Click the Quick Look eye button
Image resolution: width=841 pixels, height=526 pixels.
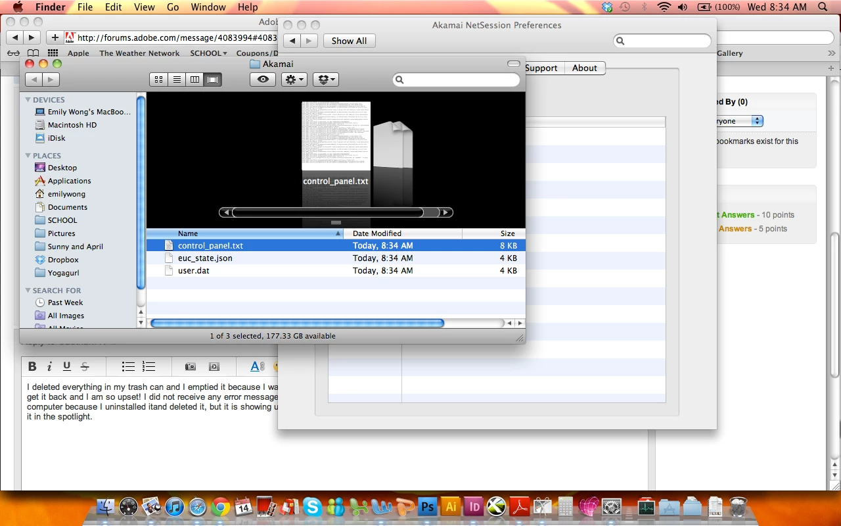click(263, 80)
